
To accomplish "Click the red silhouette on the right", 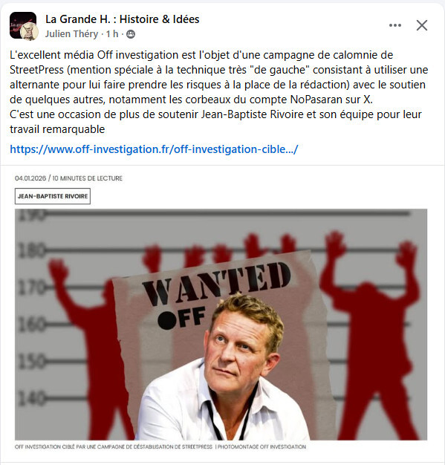I will pyautogui.click(x=372, y=335).
